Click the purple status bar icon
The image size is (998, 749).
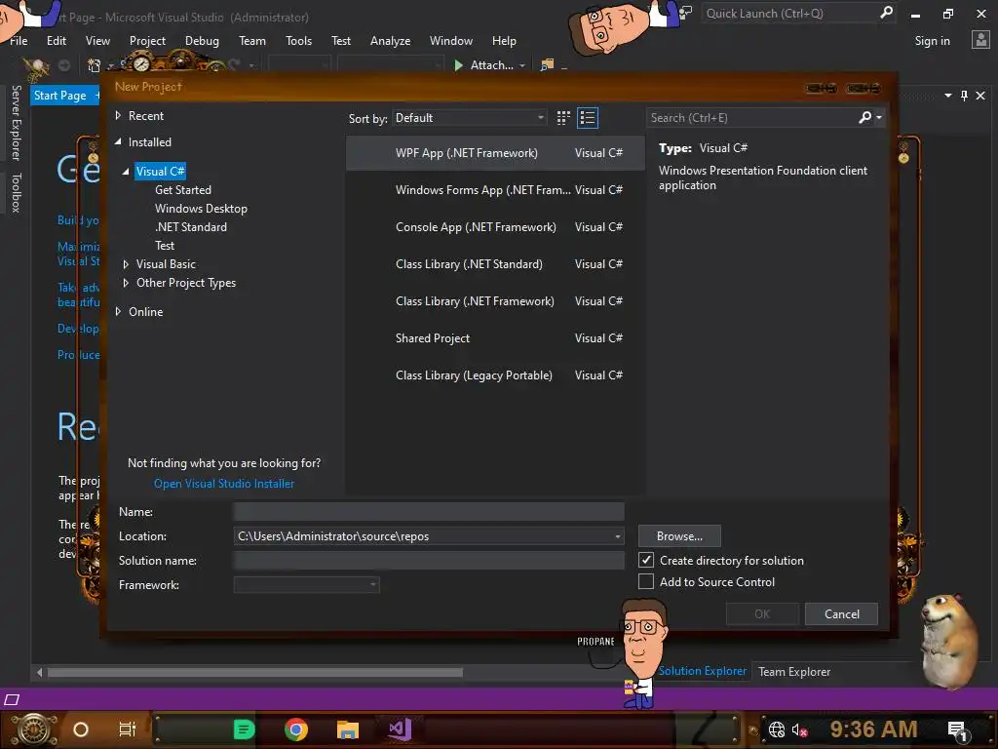coord(12,699)
